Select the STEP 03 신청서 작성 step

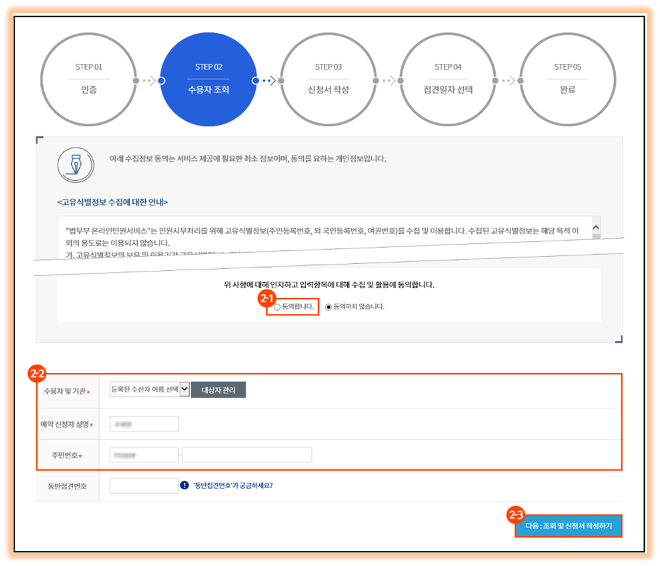click(x=329, y=79)
